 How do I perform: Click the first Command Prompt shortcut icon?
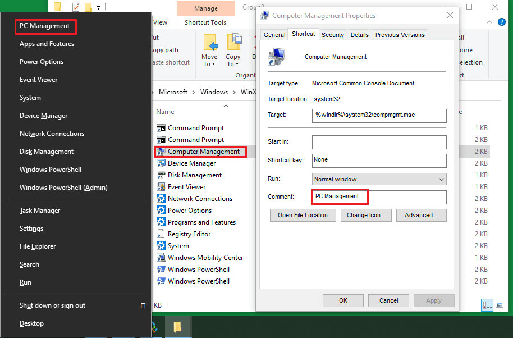(161, 128)
